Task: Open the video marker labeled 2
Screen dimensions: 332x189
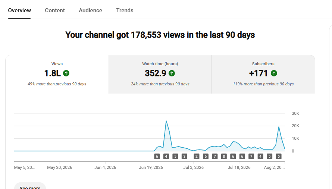Action: coord(197,157)
